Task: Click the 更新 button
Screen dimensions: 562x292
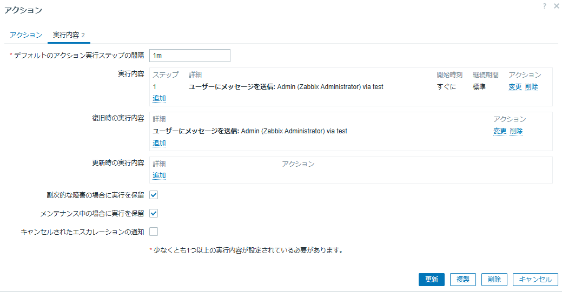Action: pyautogui.click(x=432, y=280)
